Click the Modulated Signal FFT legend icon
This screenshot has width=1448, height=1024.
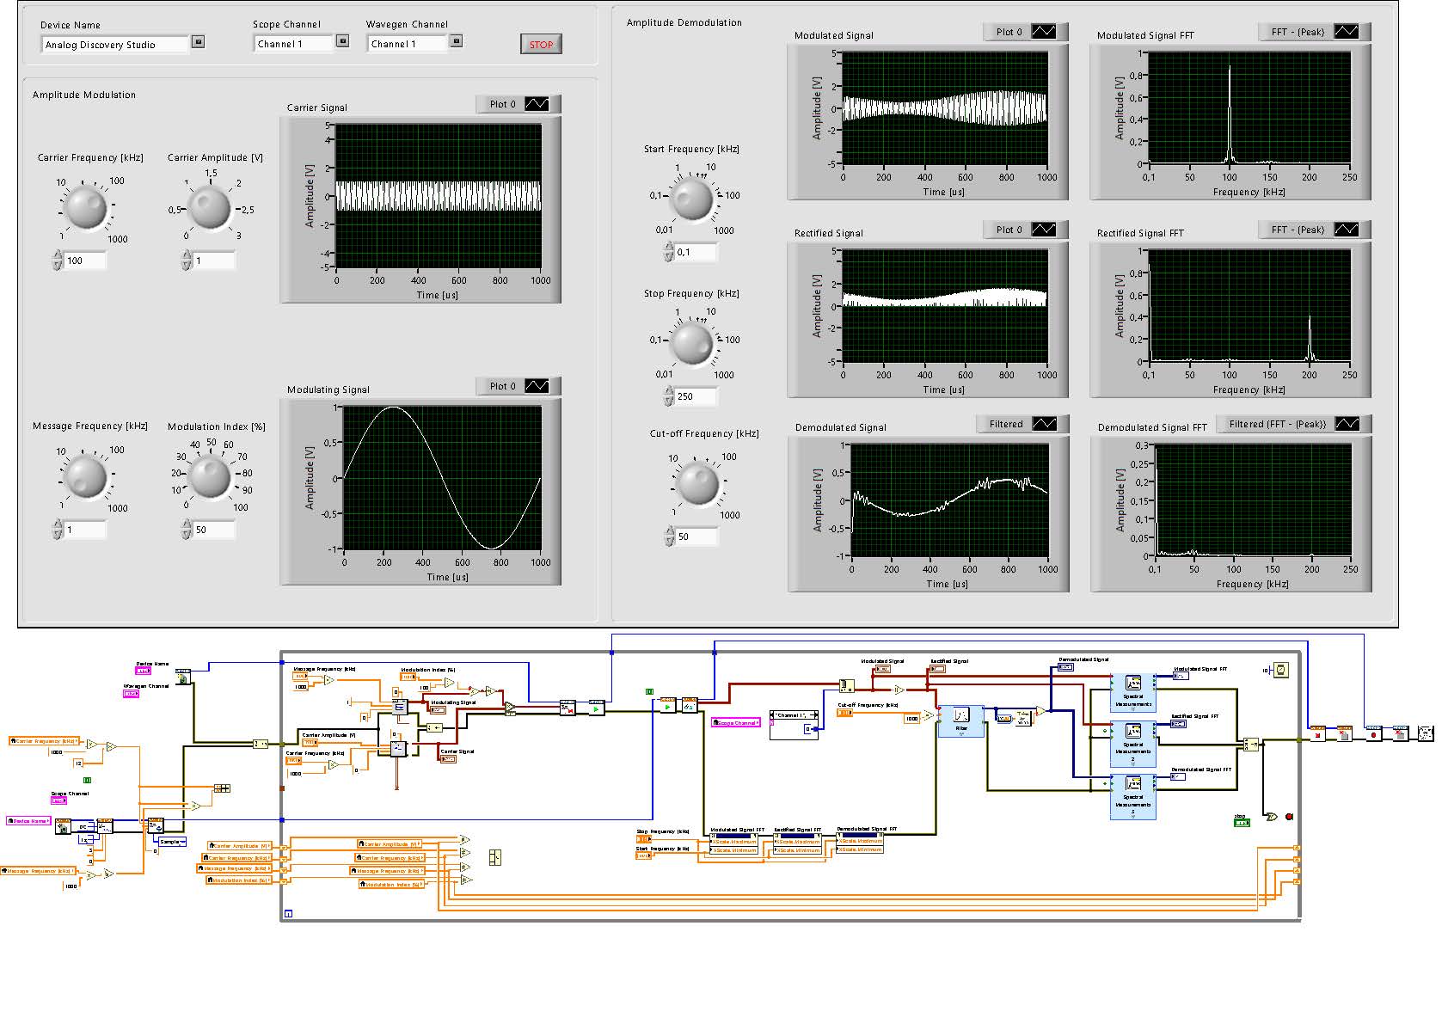1346,32
